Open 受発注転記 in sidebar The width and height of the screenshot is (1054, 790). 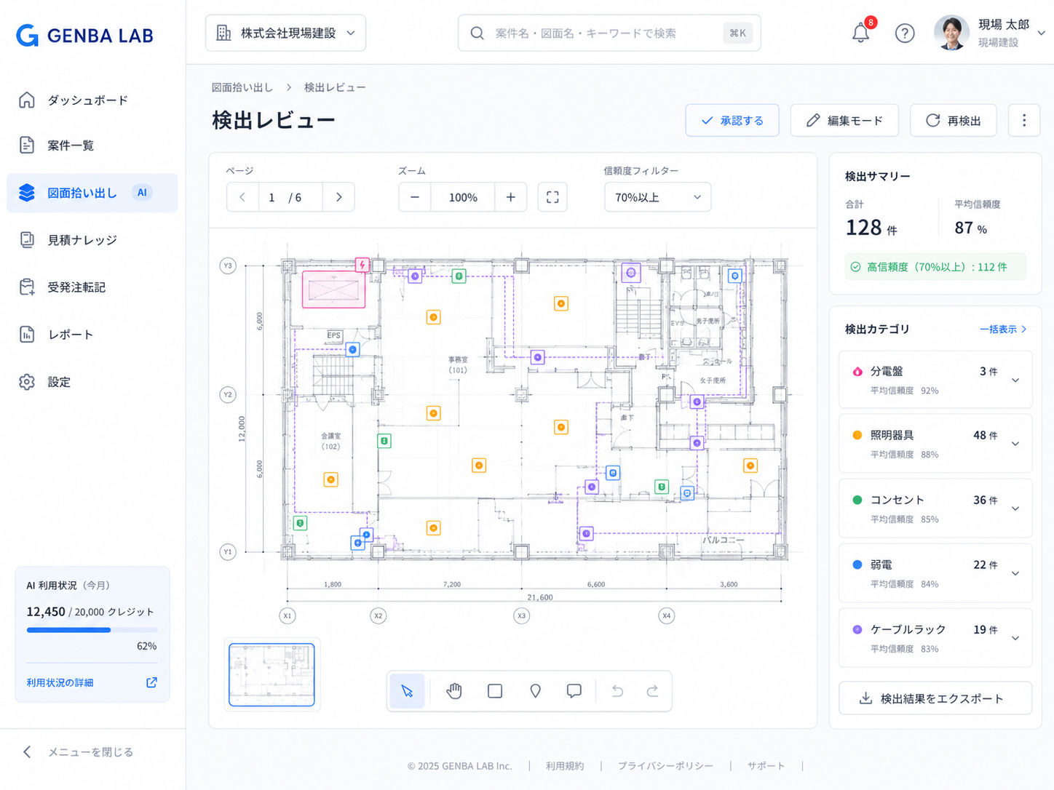pyautogui.click(x=92, y=287)
